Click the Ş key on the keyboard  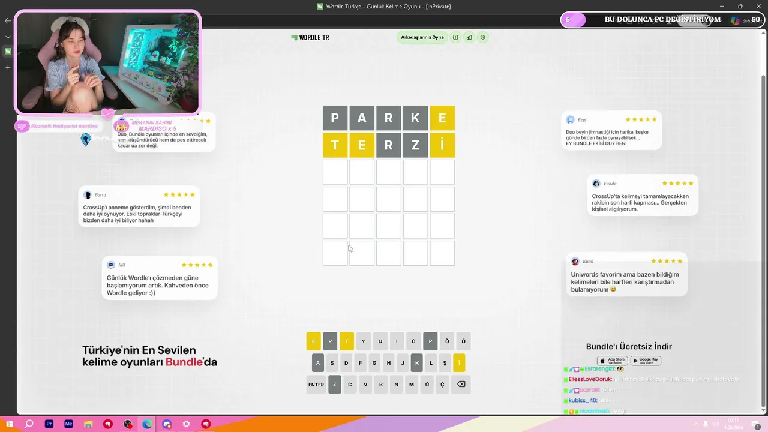[x=445, y=363]
